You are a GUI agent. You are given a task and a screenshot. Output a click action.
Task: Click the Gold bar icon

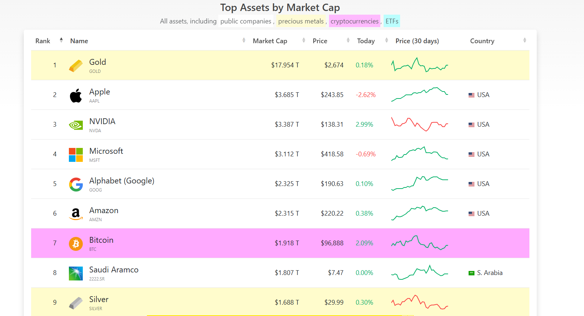coord(76,66)
